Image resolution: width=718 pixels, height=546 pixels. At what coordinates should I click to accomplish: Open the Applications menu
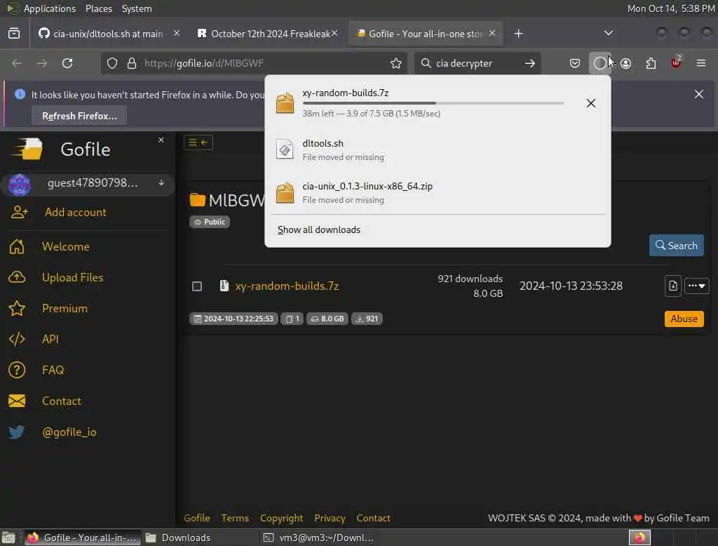pos(50,8)
